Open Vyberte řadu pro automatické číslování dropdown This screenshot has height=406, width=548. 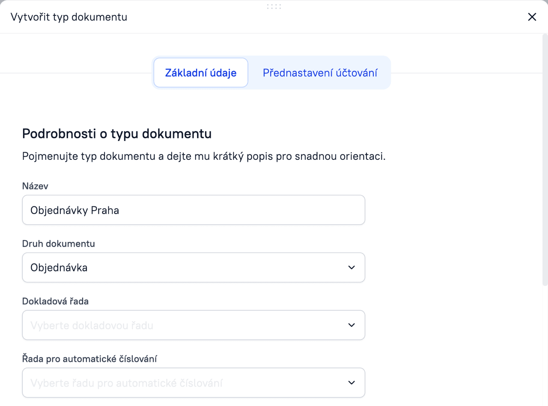tap(194, 382)
